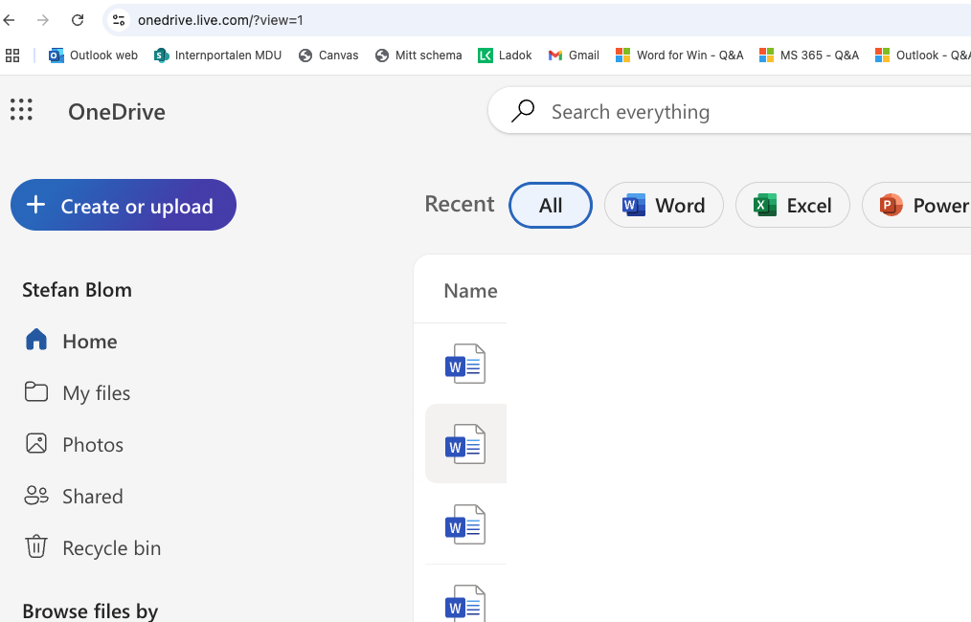Click Create or upload button
Viewport: 971px width, 622px height.
(124, 205)
